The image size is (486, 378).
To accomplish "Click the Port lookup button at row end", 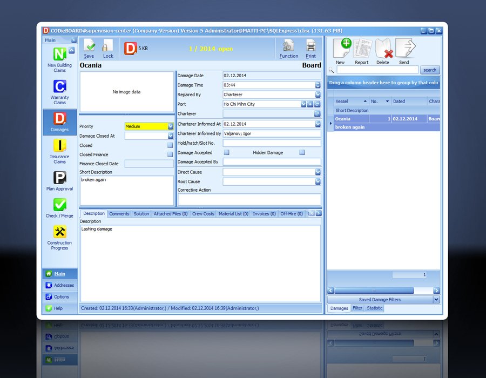I will 317,104.
